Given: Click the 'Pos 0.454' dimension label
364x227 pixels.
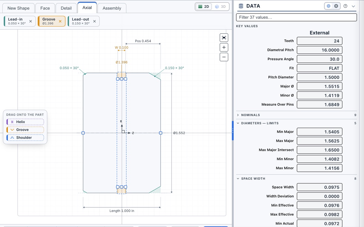Looking at the screenshot, I should (143, 41).
